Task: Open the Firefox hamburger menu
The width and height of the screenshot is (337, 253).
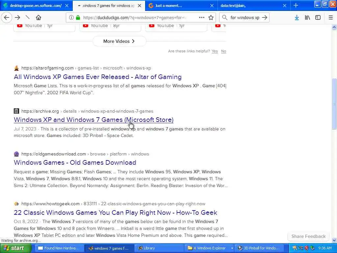Action: (x=330, y=18)
